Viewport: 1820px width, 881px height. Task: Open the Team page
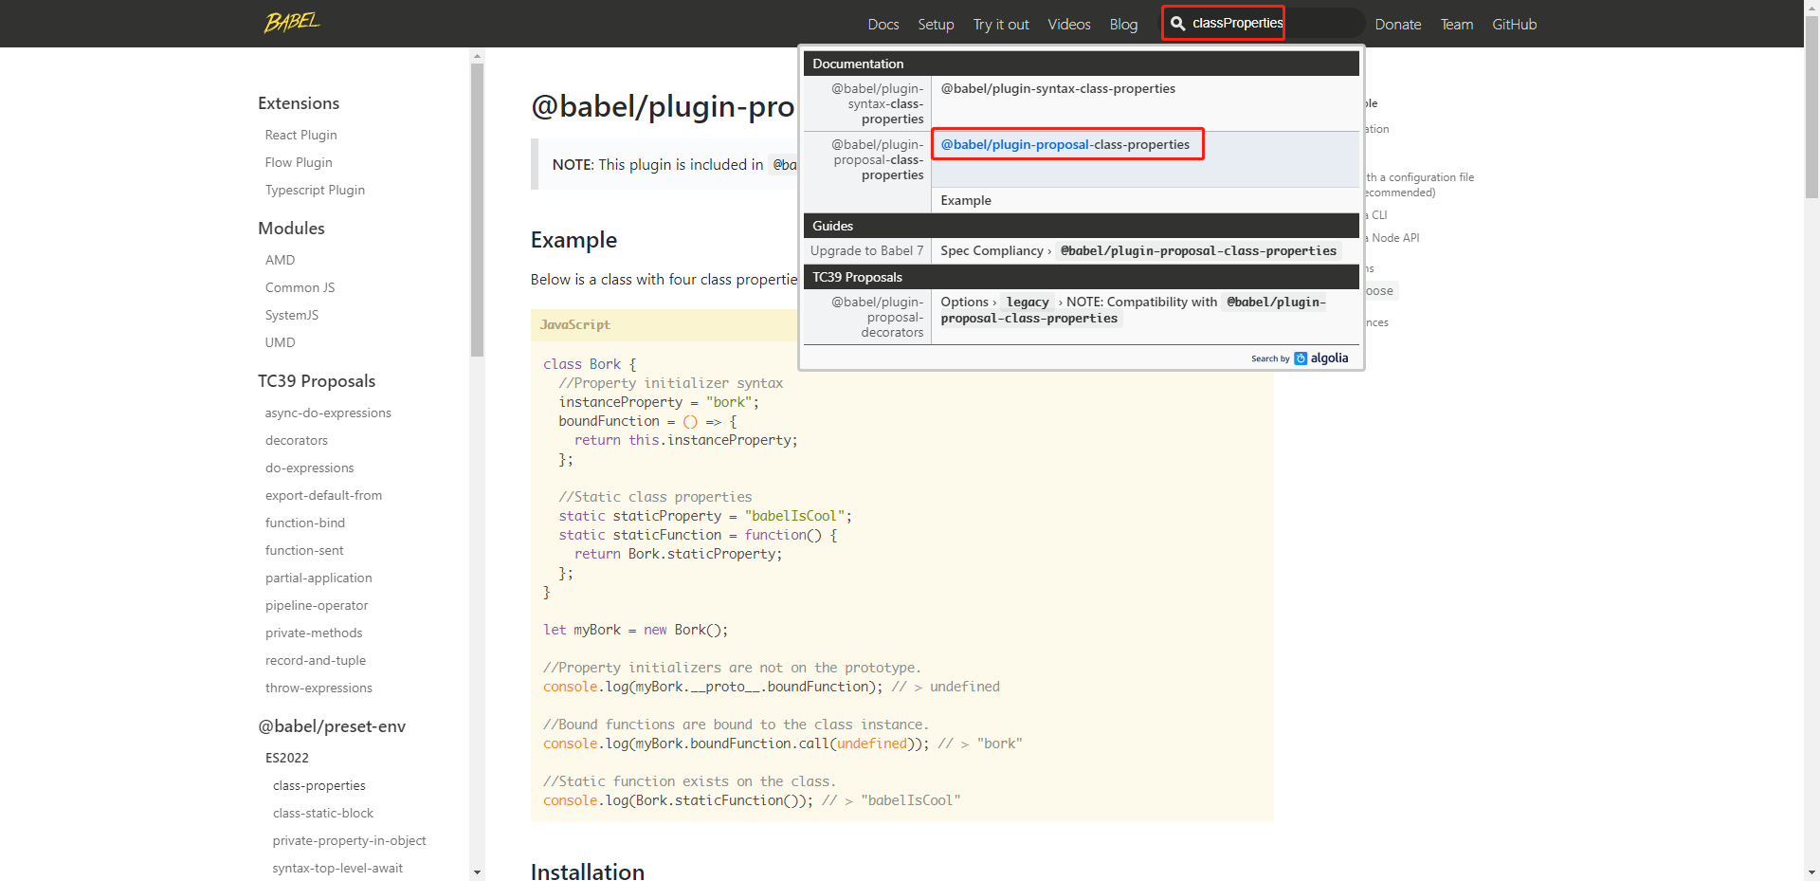pyautogui.click(x=1457, y=25)
